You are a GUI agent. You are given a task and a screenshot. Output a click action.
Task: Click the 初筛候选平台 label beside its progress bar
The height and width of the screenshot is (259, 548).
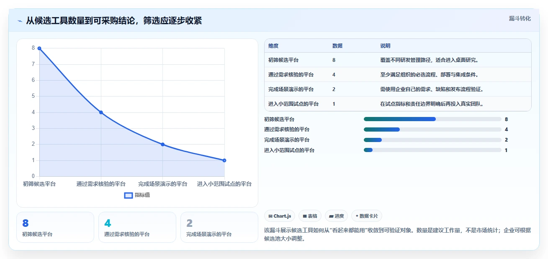pos(279,119)
